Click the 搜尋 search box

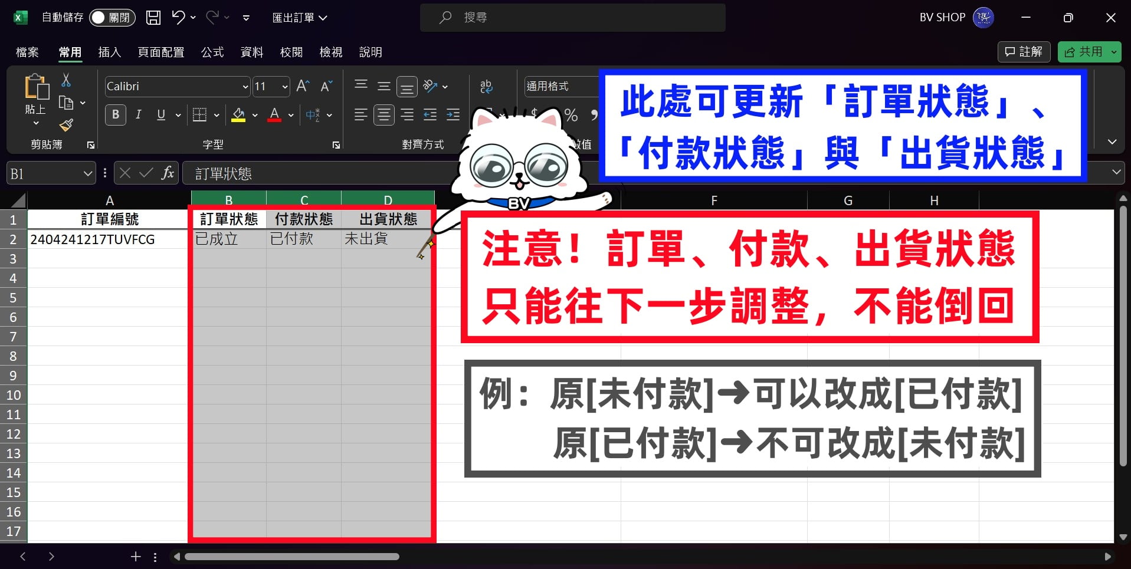[x=572, y=18]
